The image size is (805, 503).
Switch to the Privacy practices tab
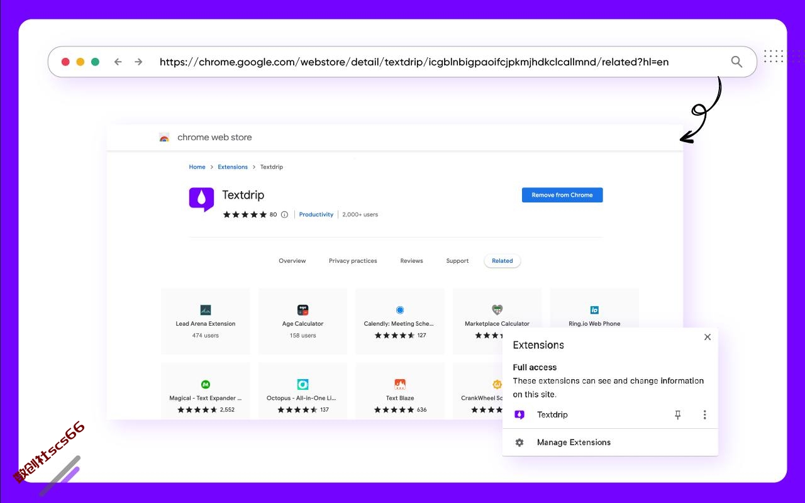click(353, 261)
